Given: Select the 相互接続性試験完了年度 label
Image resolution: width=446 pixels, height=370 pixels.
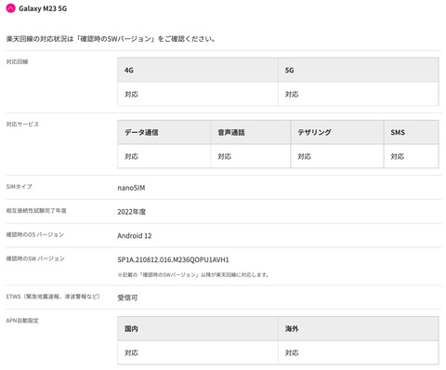Looking at the screenshot, I should (36, 211).
